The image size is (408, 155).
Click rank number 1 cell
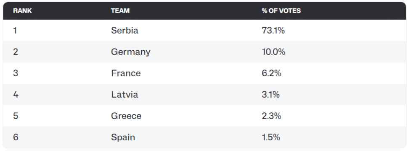(15, 31)
